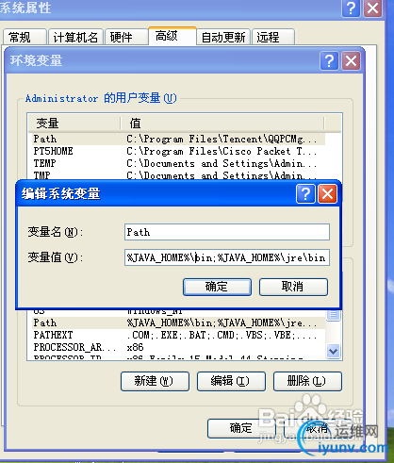Cancel the edit with 取消 button
This screenshot has width=394, height=463.
click(293, 287)
